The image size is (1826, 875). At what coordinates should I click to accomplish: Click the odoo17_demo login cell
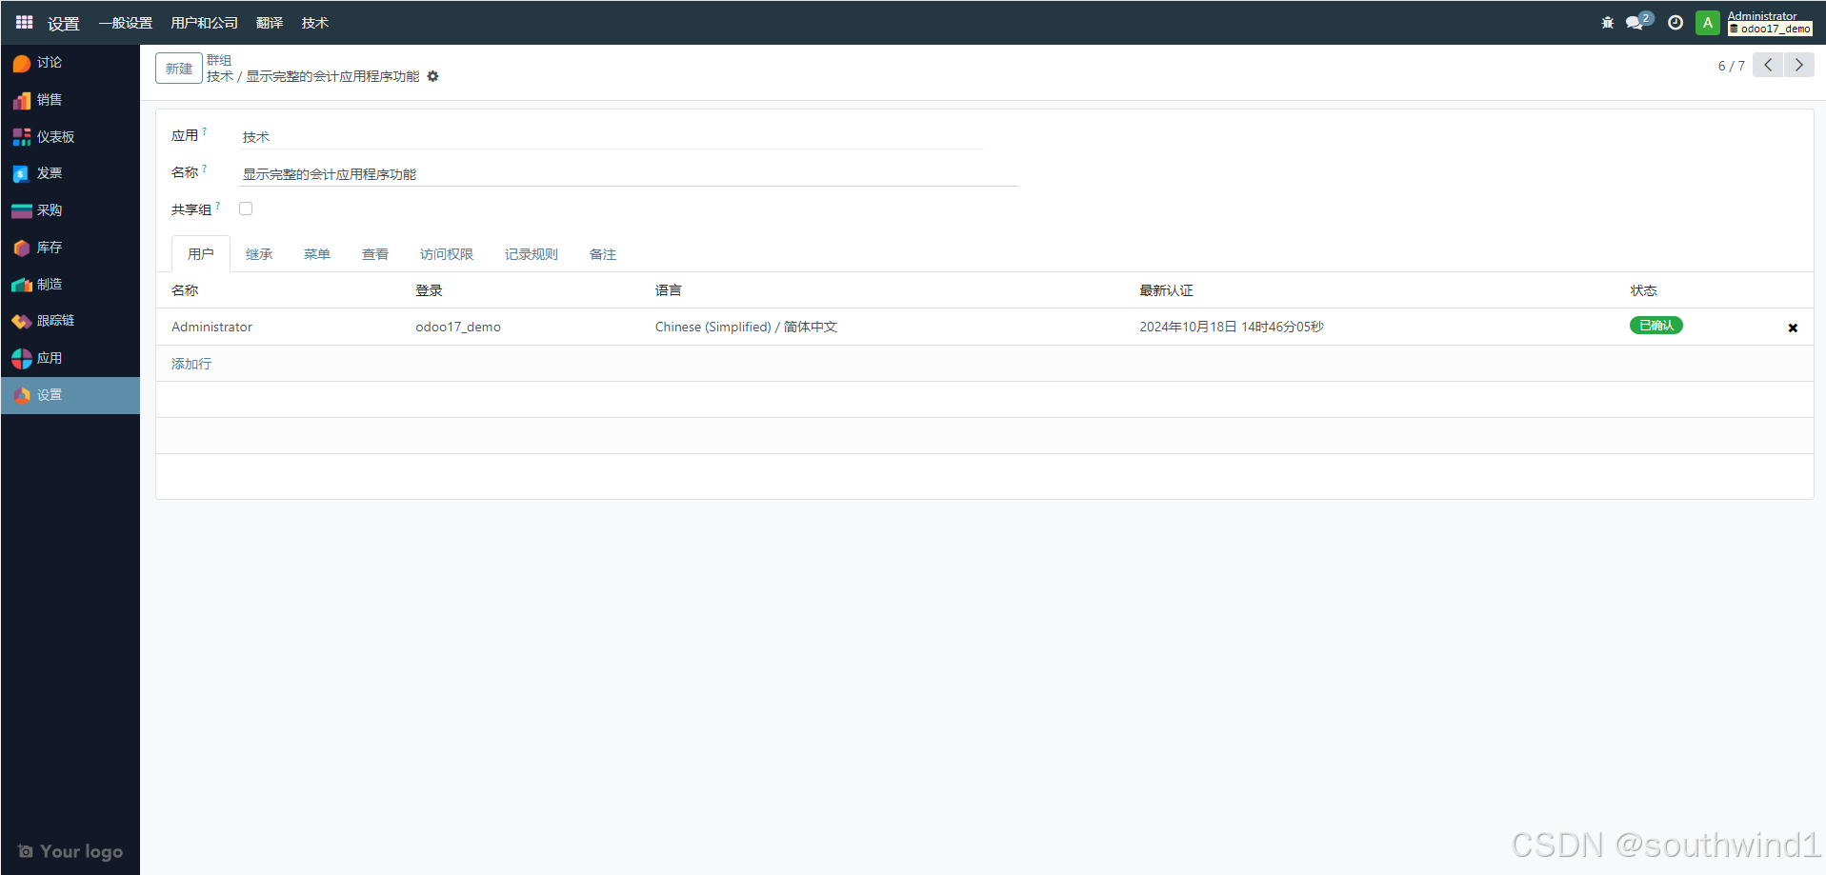pyautogui.click(x=458, y=327)
